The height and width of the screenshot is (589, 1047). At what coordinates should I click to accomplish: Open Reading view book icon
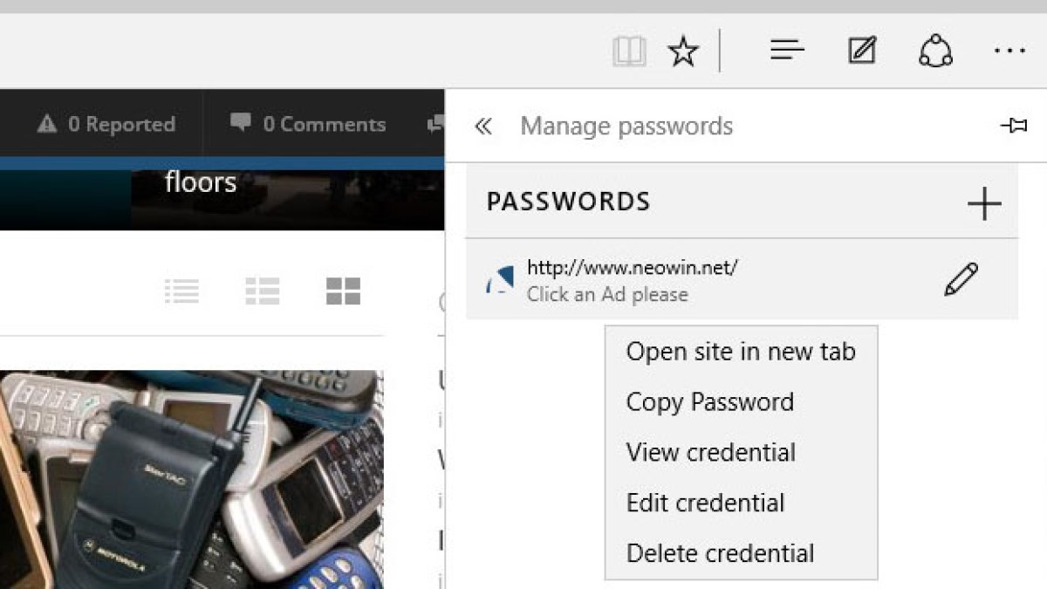coord(629,52)
